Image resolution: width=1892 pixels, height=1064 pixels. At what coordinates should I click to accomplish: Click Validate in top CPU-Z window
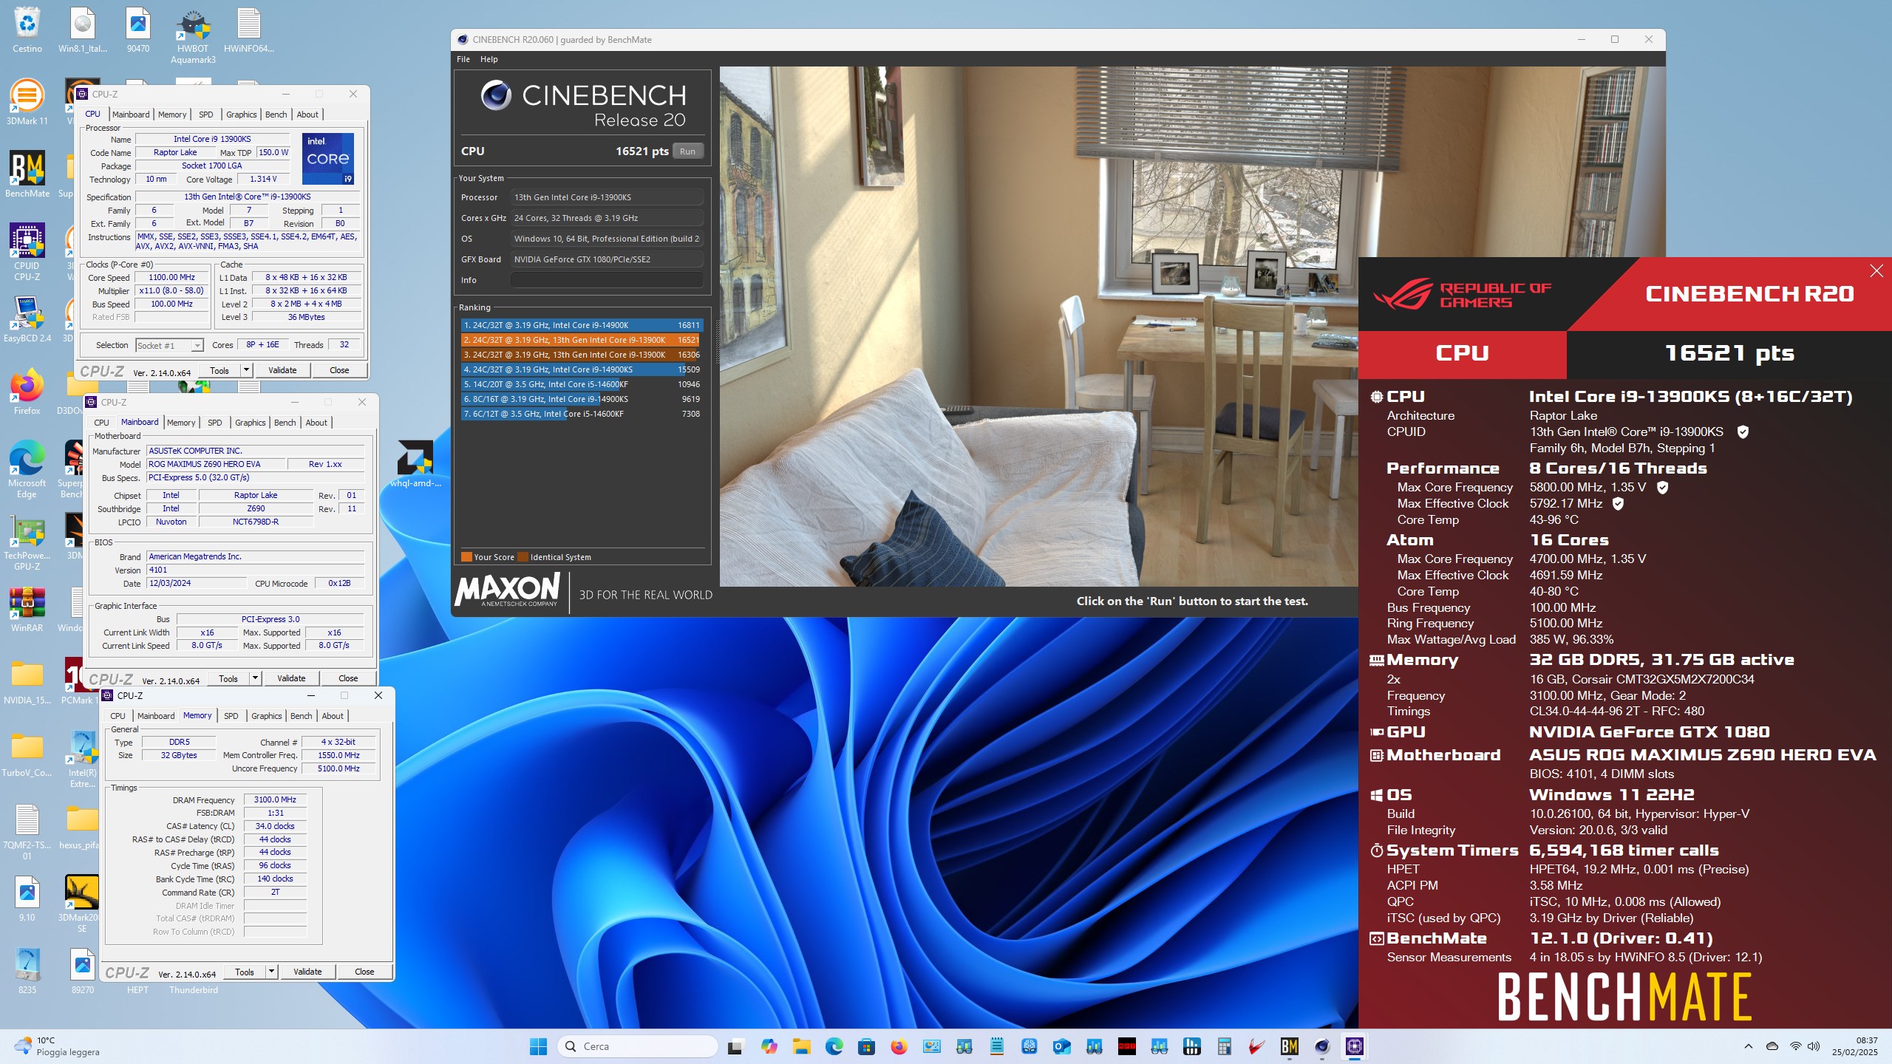click(282, 370)
